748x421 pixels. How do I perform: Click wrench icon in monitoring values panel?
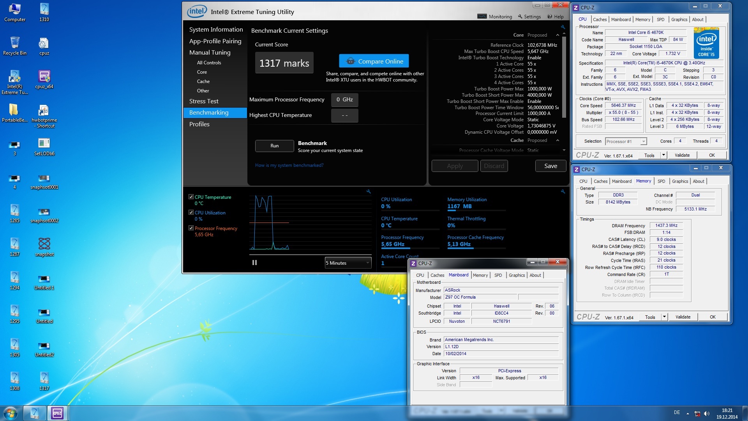(563, 191)
